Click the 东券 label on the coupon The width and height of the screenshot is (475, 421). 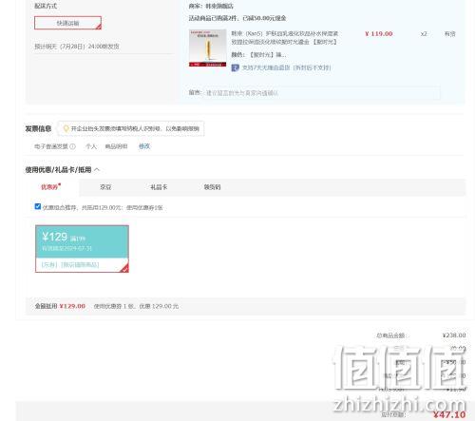(x=49, y=264)
